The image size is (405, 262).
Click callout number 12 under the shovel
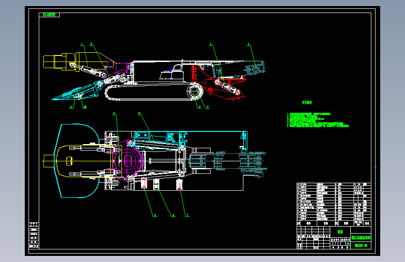[85, 107]
